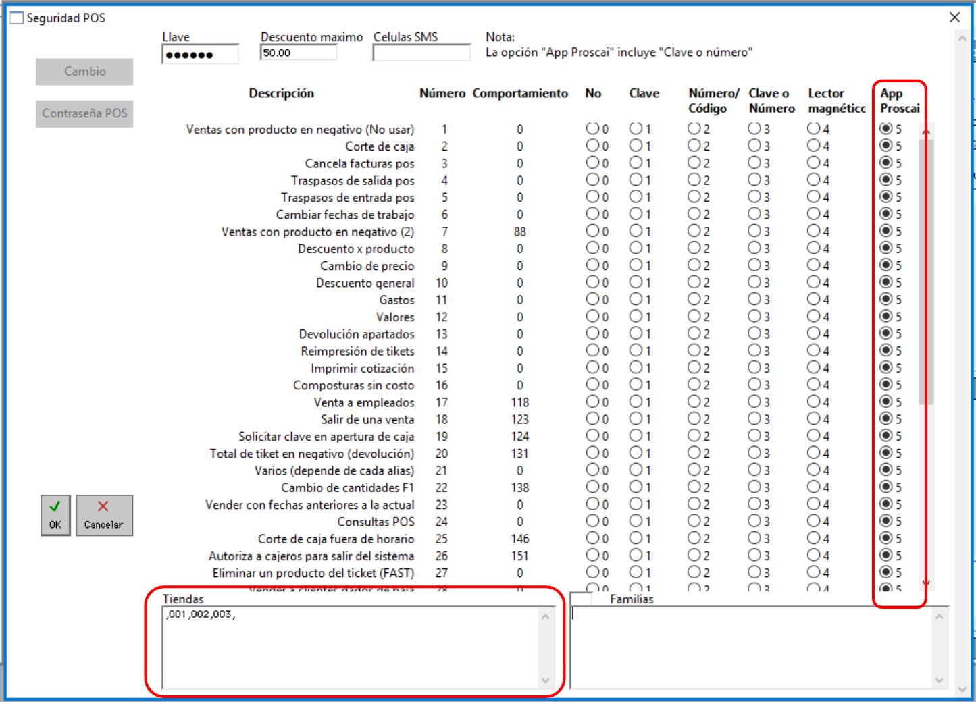
Task: Select App Proscai 5 for Descuento general
Action: [886, 282]
